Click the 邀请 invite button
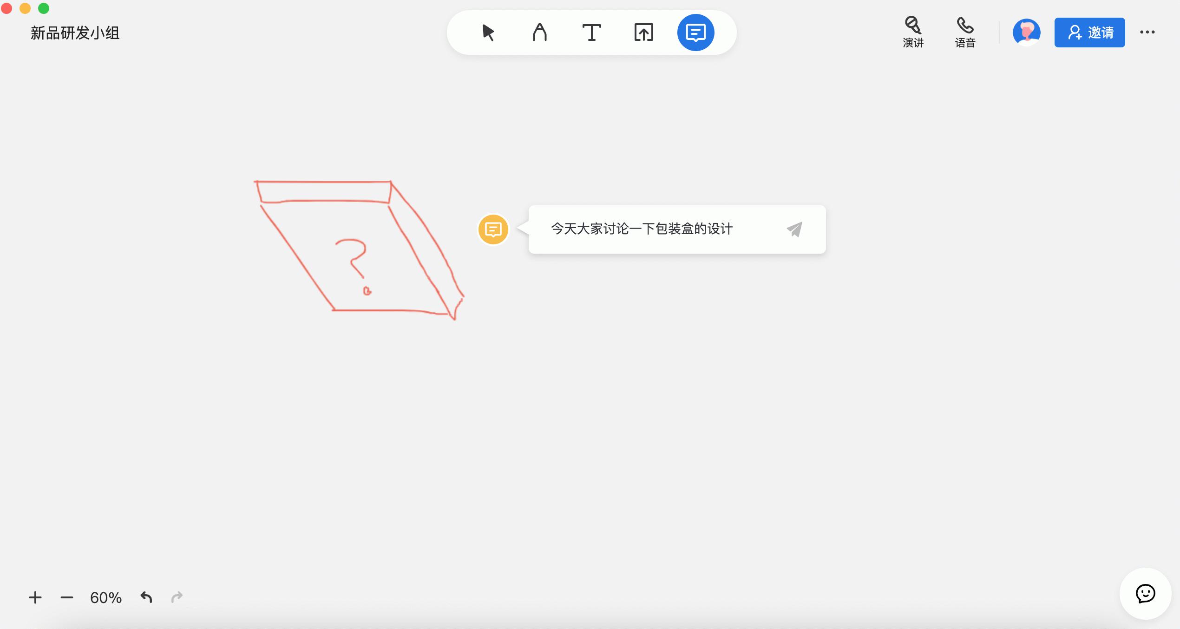The height and width of the screenshot is (629, 1180). (1089, 33)
